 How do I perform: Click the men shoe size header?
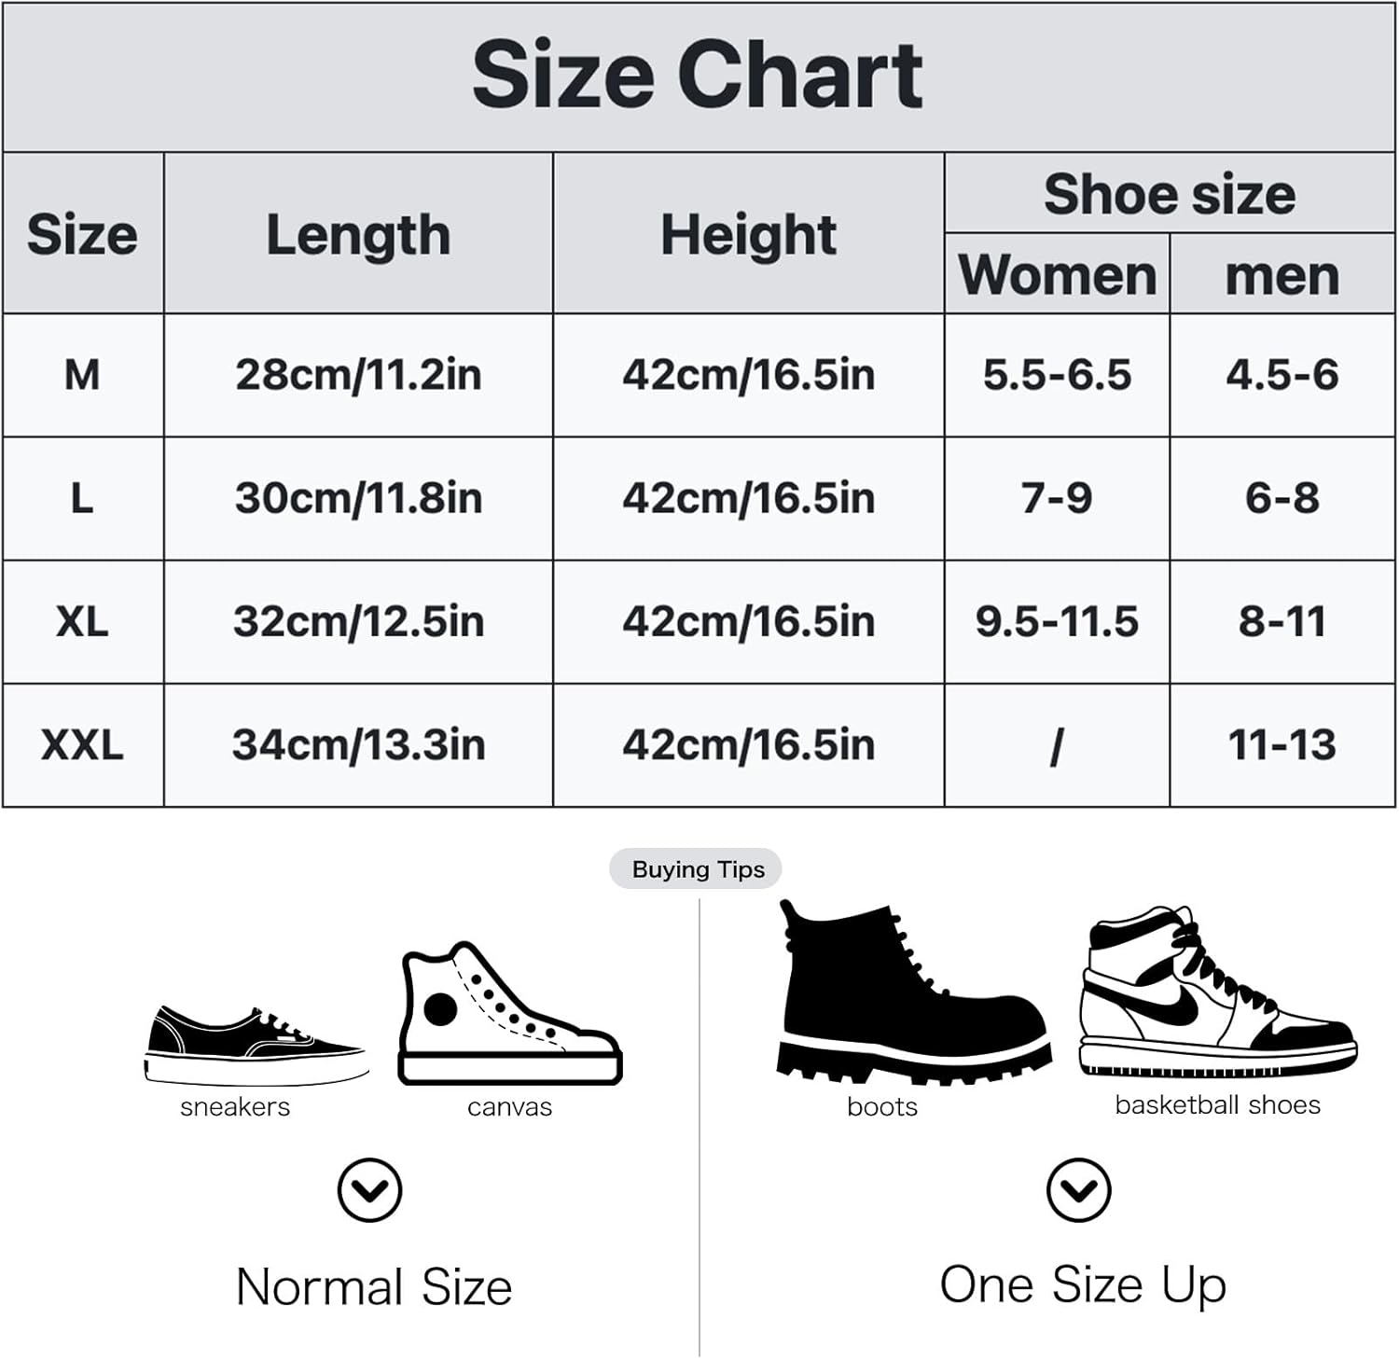(x=1281, y=275)
